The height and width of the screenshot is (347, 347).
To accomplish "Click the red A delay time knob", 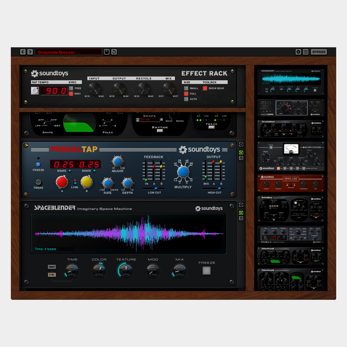I will point(62,182).
